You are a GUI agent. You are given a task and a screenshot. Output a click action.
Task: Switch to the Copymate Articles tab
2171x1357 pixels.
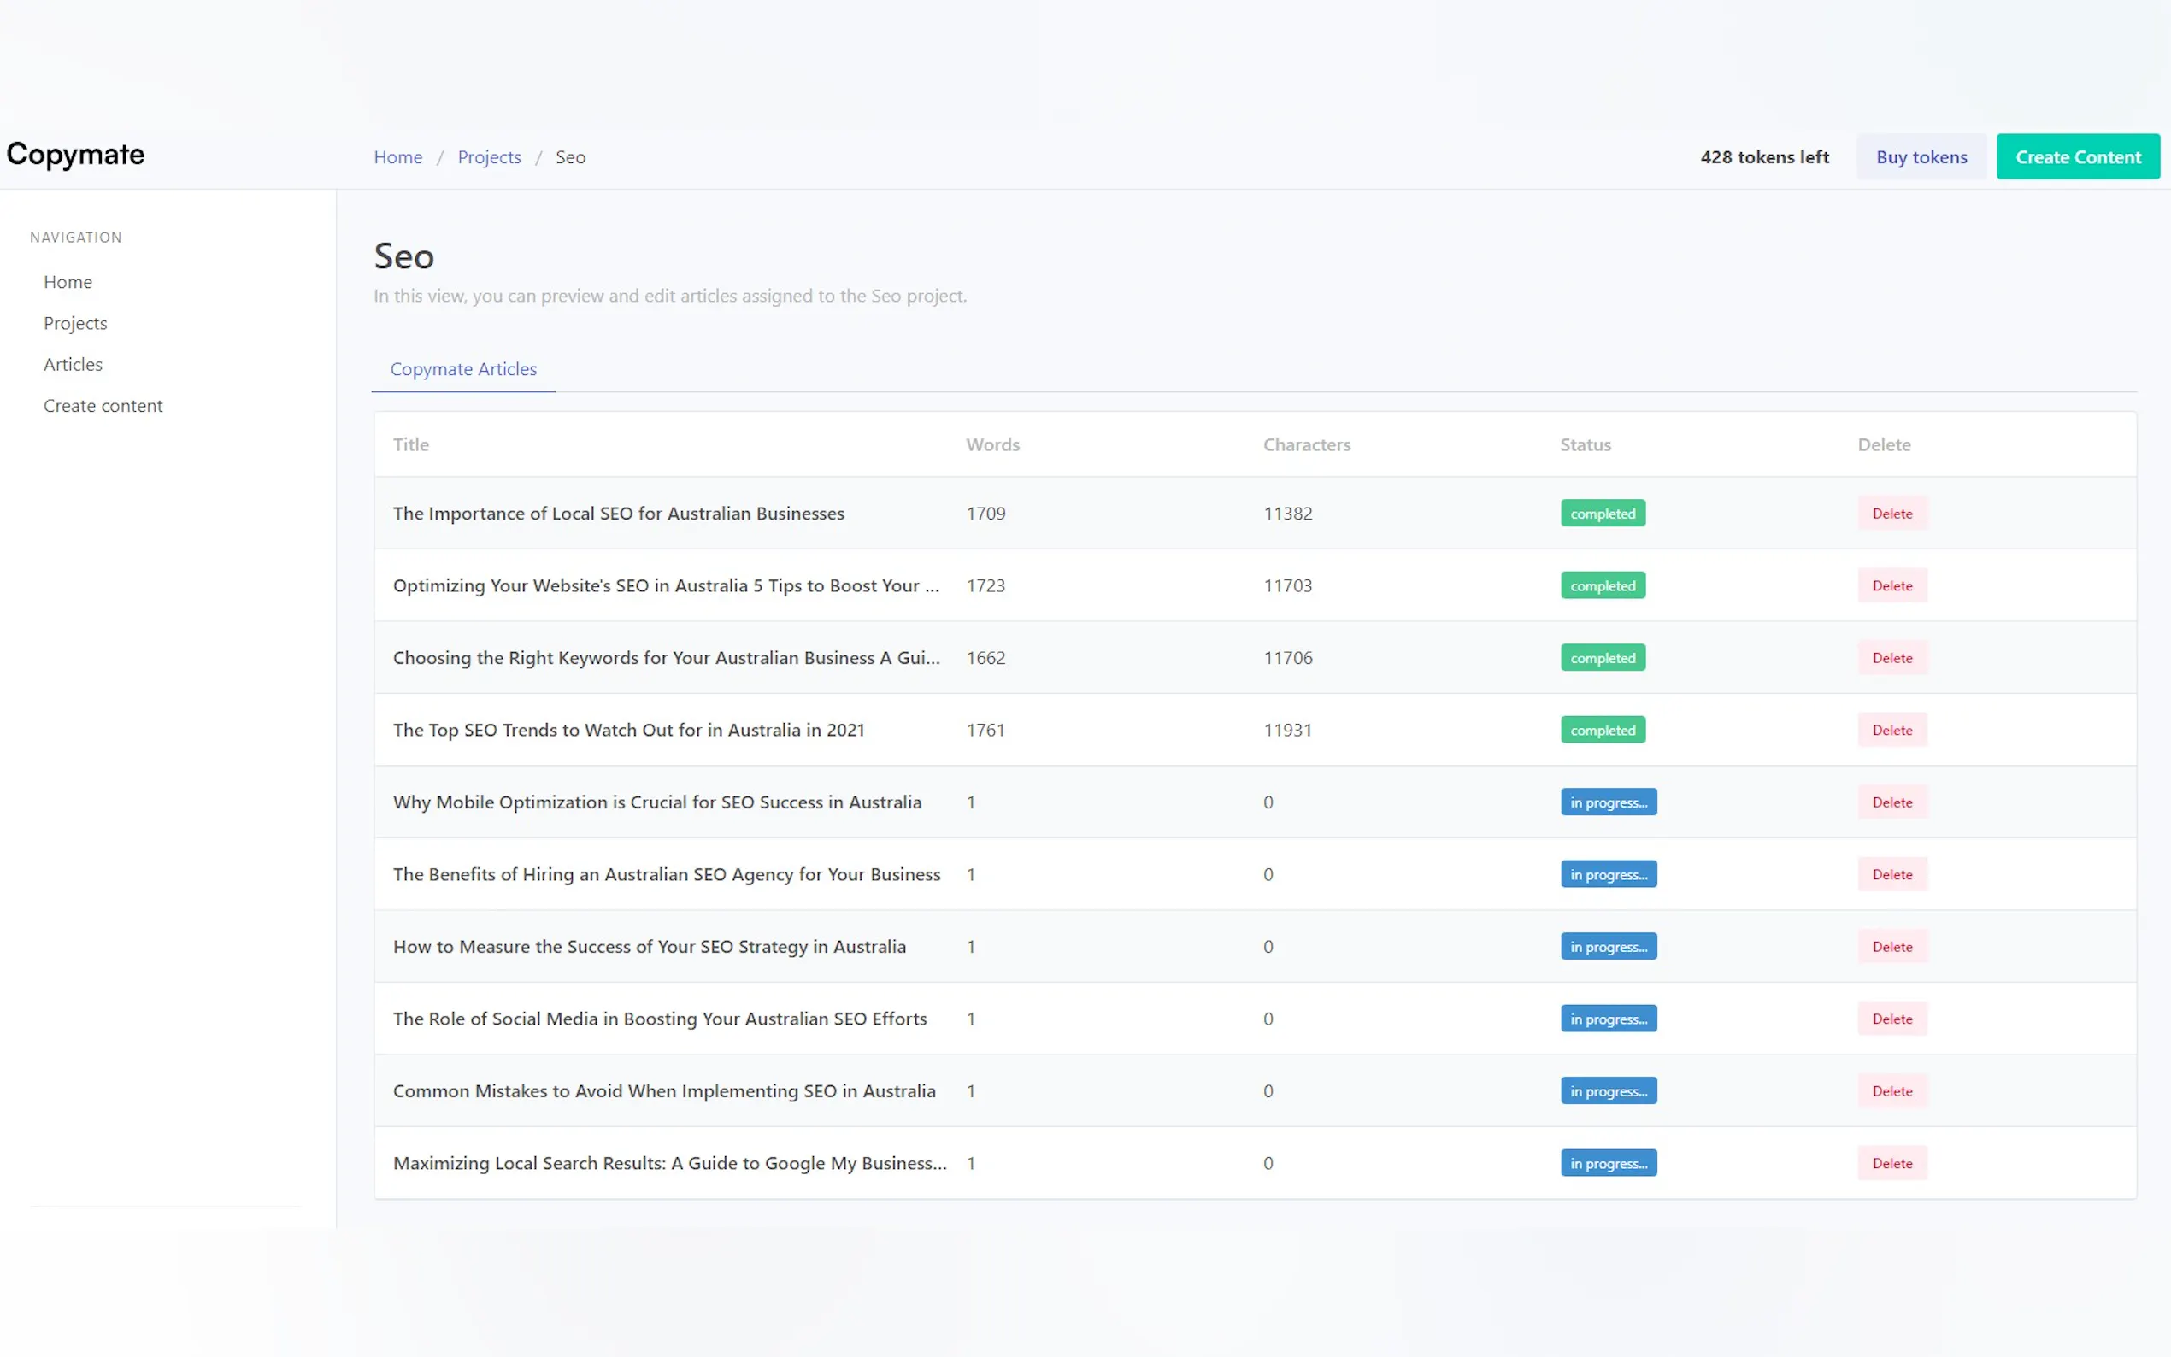(463, 369)
